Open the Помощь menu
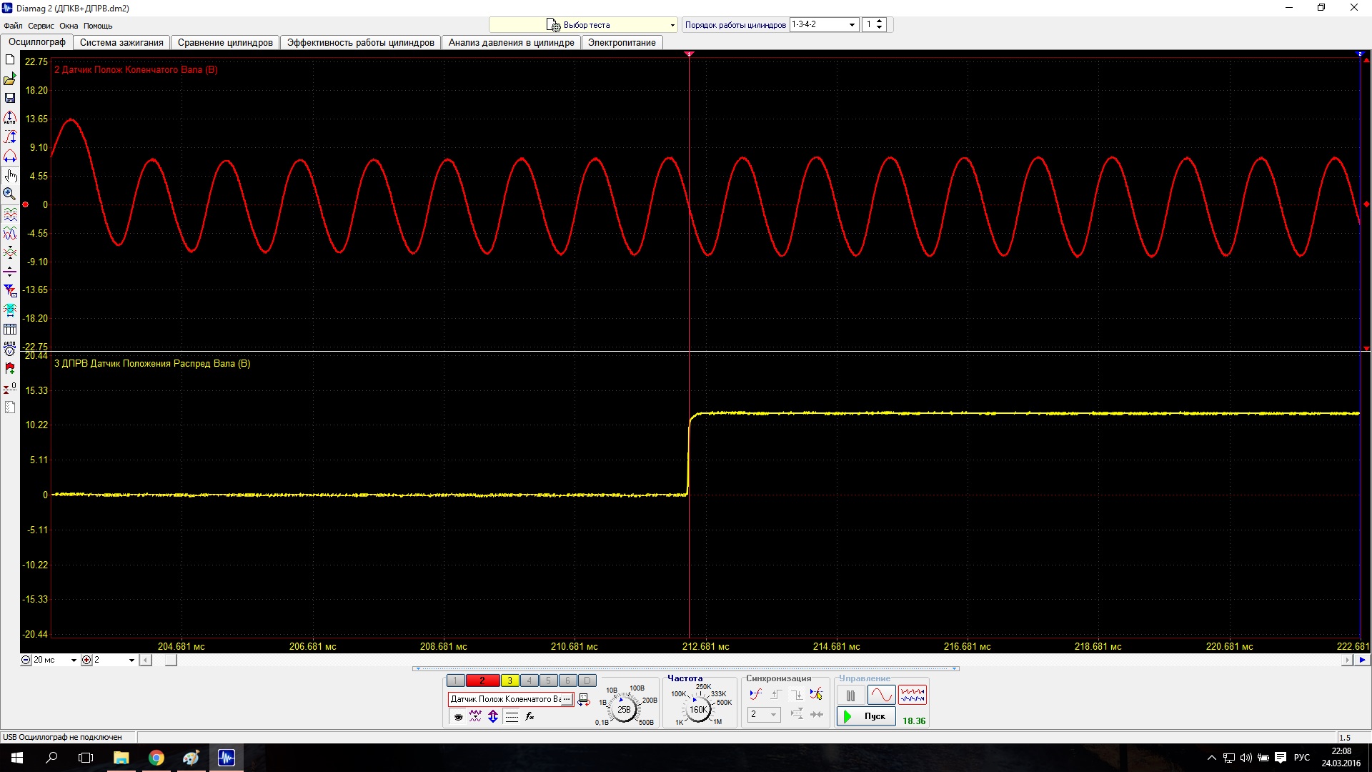 tap(98, 26)
